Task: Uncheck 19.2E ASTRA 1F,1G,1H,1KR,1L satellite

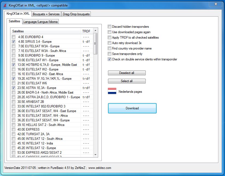Action: (x=13, y=79)
